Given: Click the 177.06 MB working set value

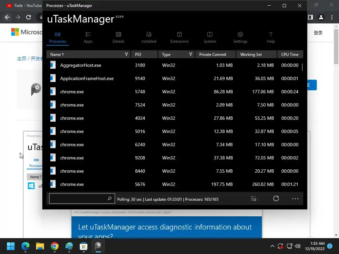Looking at the screenshot, I should coord(263,92).
